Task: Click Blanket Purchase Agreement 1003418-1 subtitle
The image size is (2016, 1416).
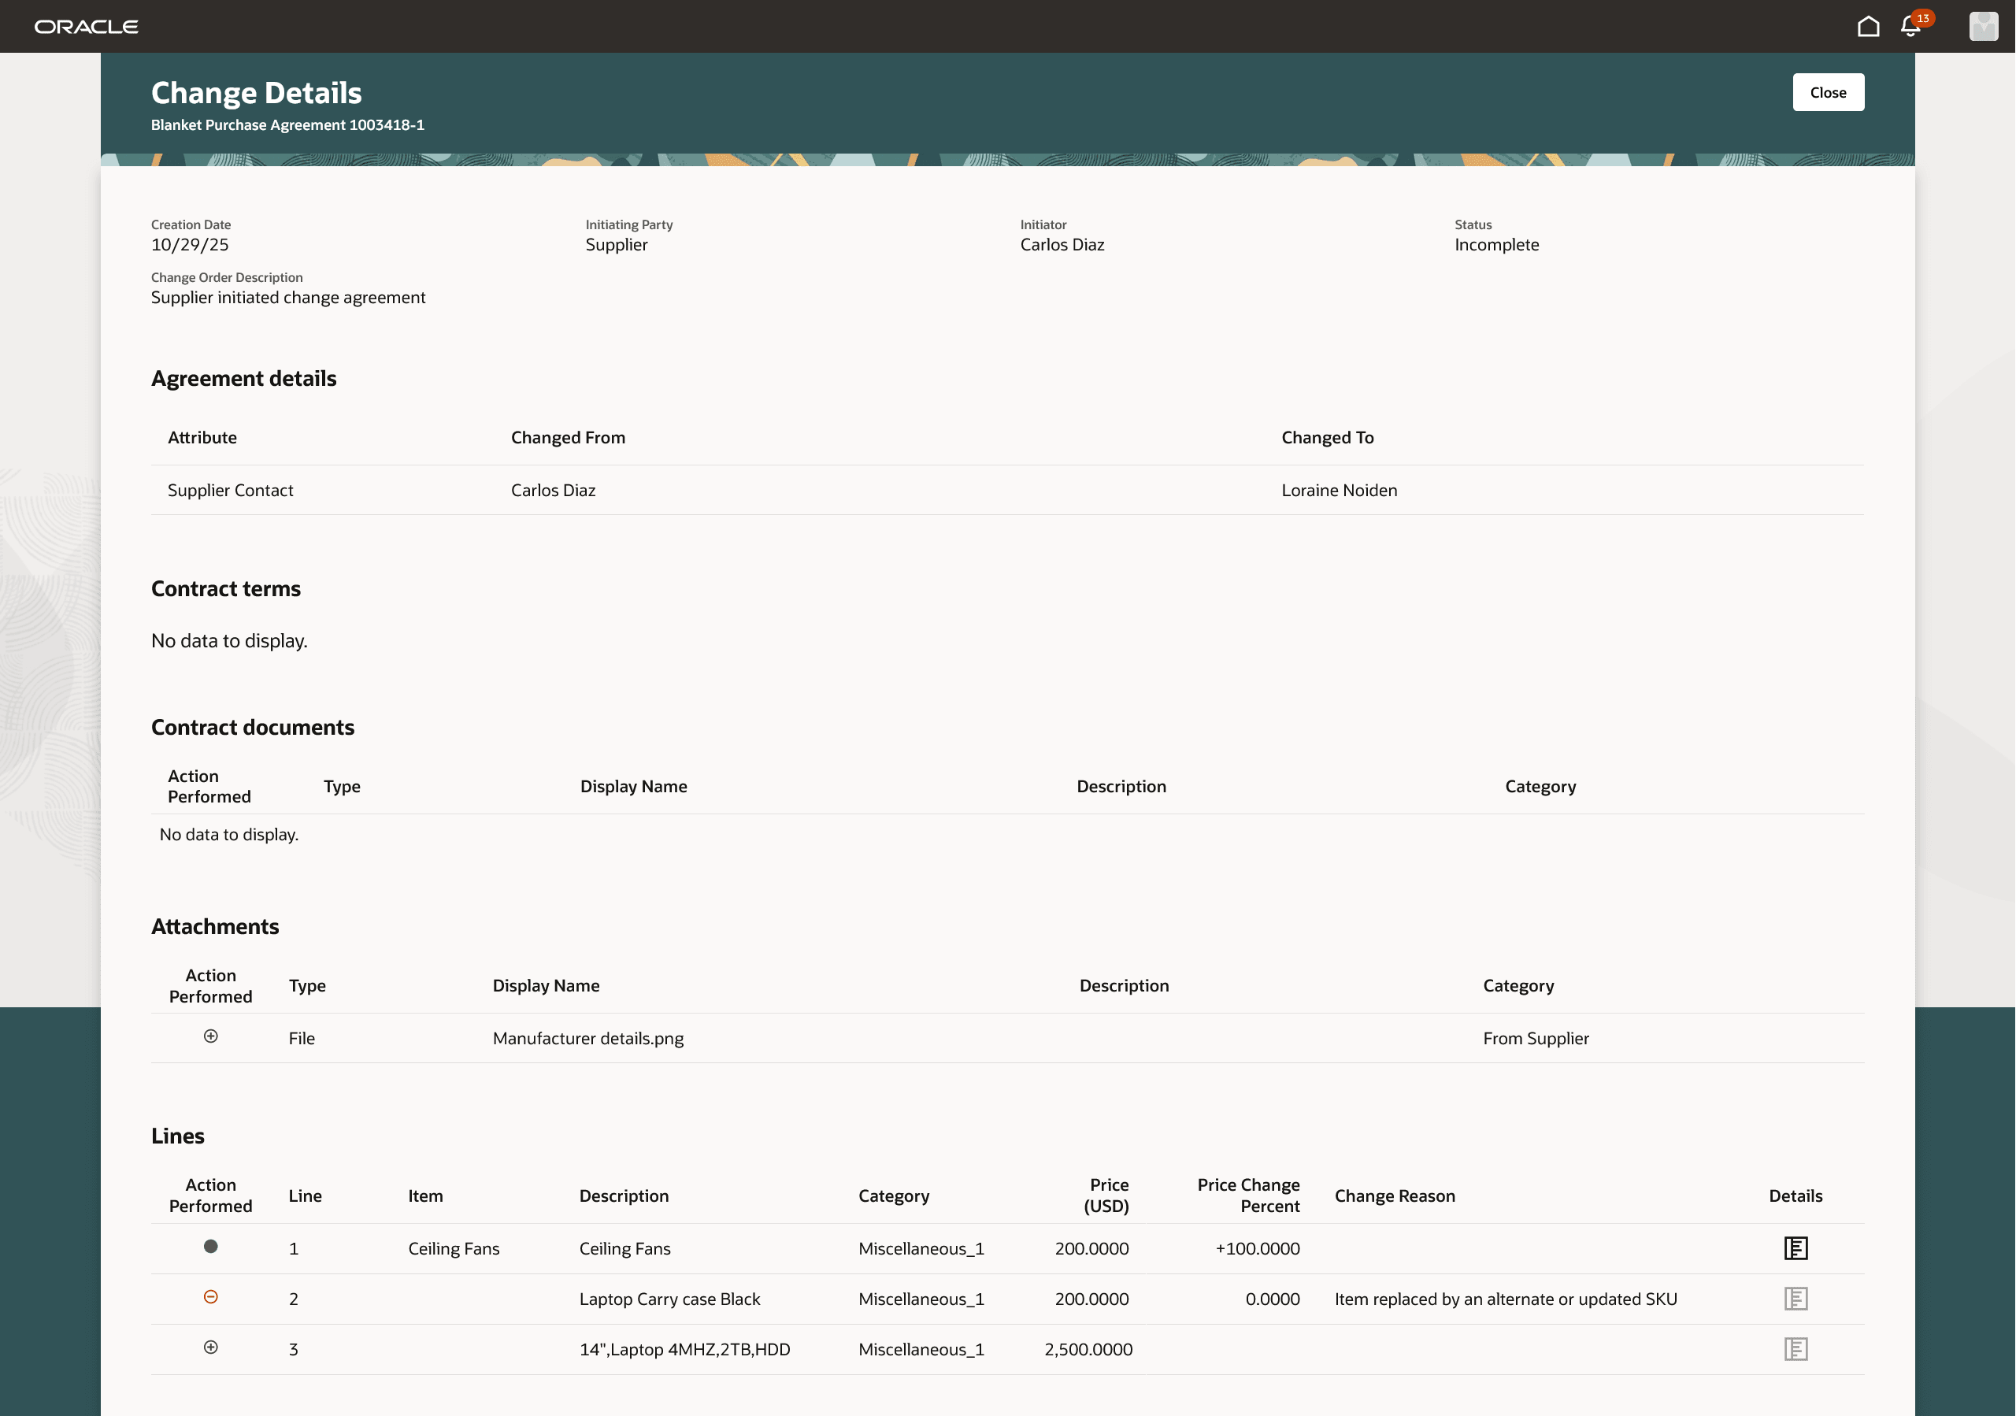Action: click(287, 124)
